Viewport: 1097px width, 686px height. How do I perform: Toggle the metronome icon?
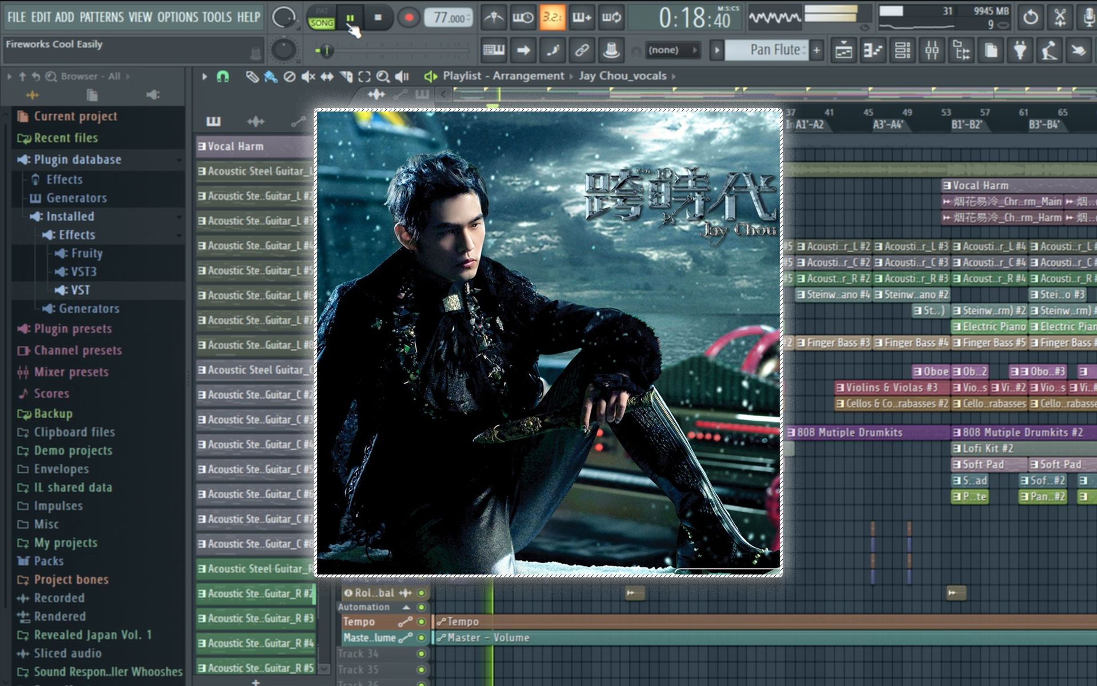click(x=493, y=18)
